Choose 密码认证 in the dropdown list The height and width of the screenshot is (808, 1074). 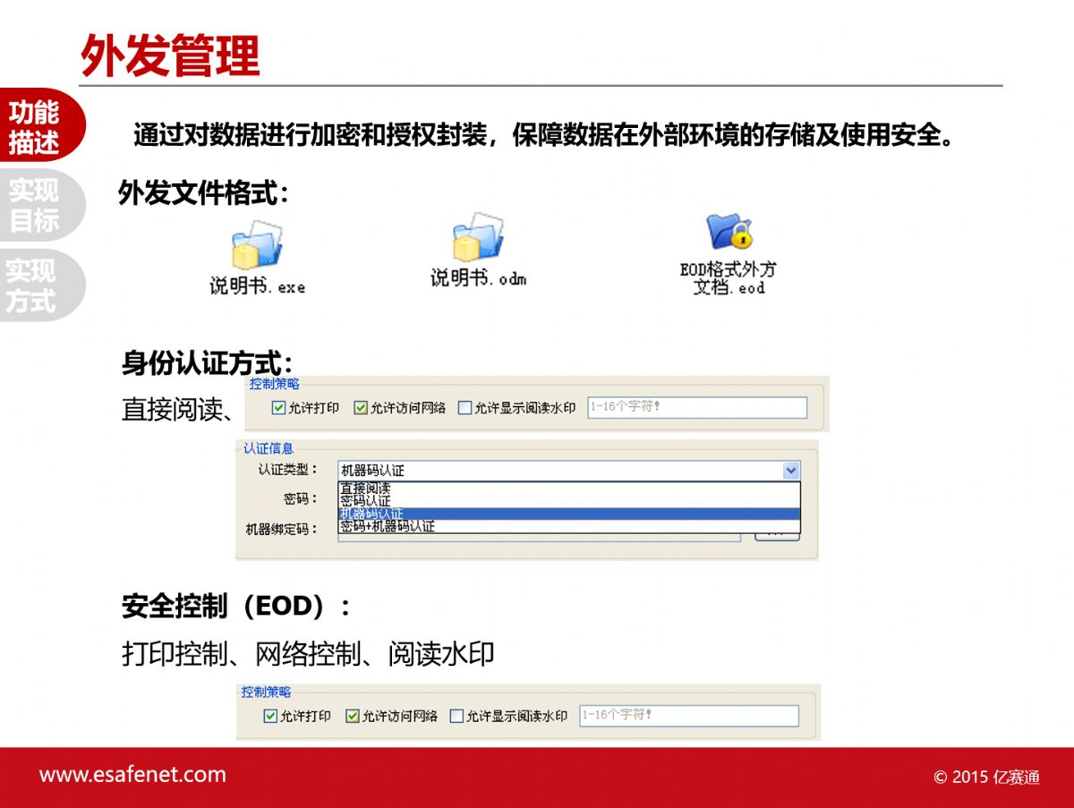click(x=365, y=501)
